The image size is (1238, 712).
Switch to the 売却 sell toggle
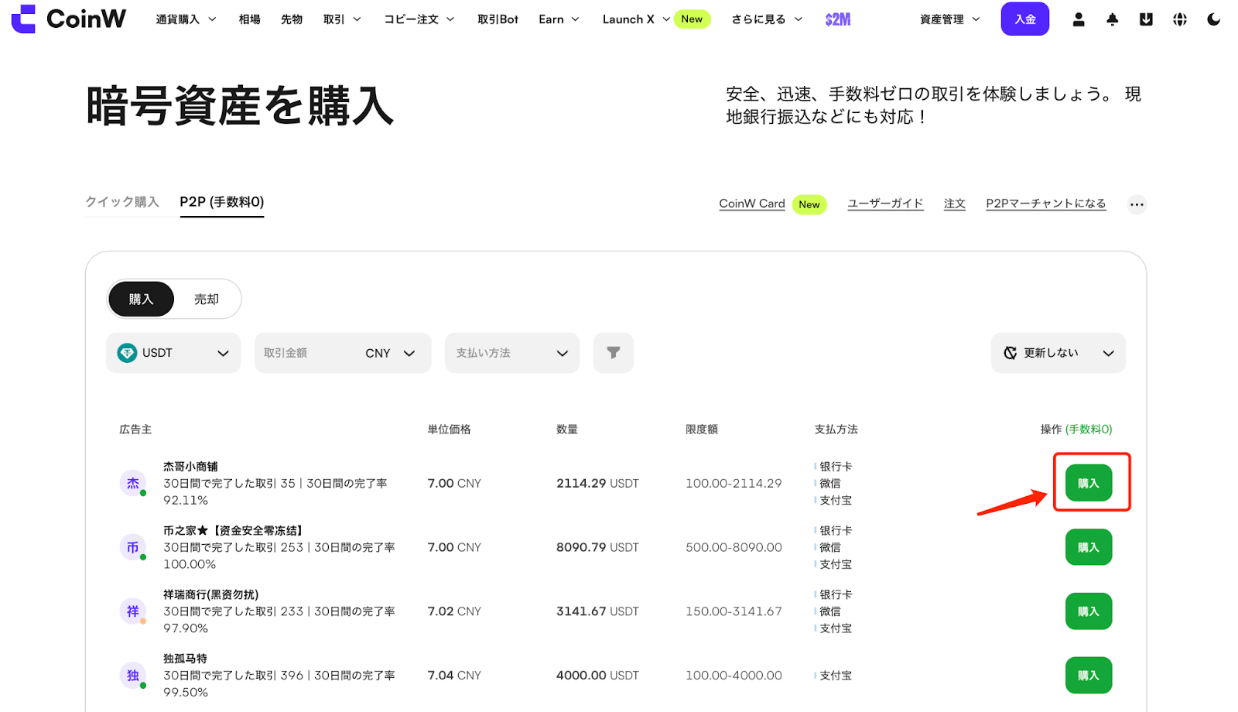pos(206,300)
